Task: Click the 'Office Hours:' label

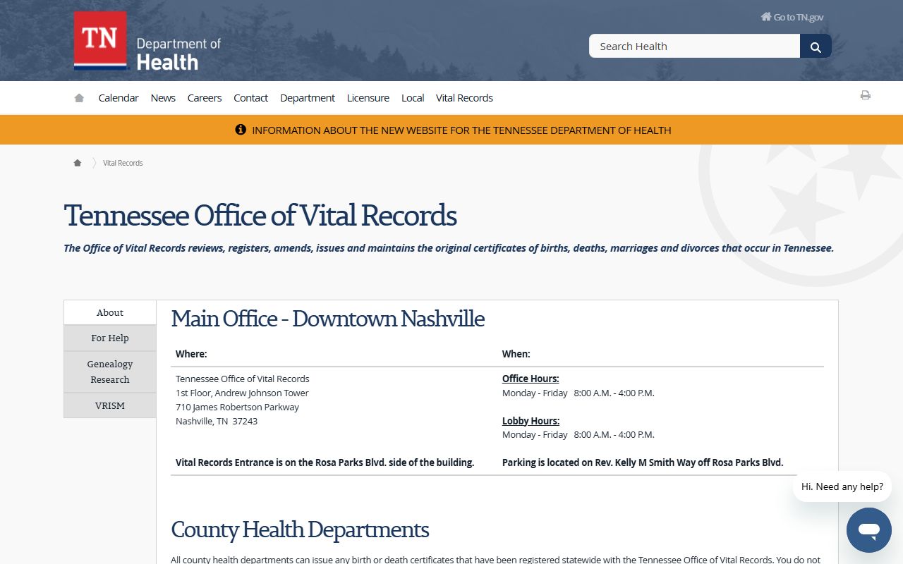Action: (x=531, y=379)
